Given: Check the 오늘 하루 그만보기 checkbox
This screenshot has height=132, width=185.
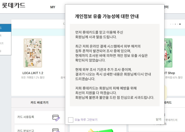Looking at the screenshot, I should click(x=71, y=120).
